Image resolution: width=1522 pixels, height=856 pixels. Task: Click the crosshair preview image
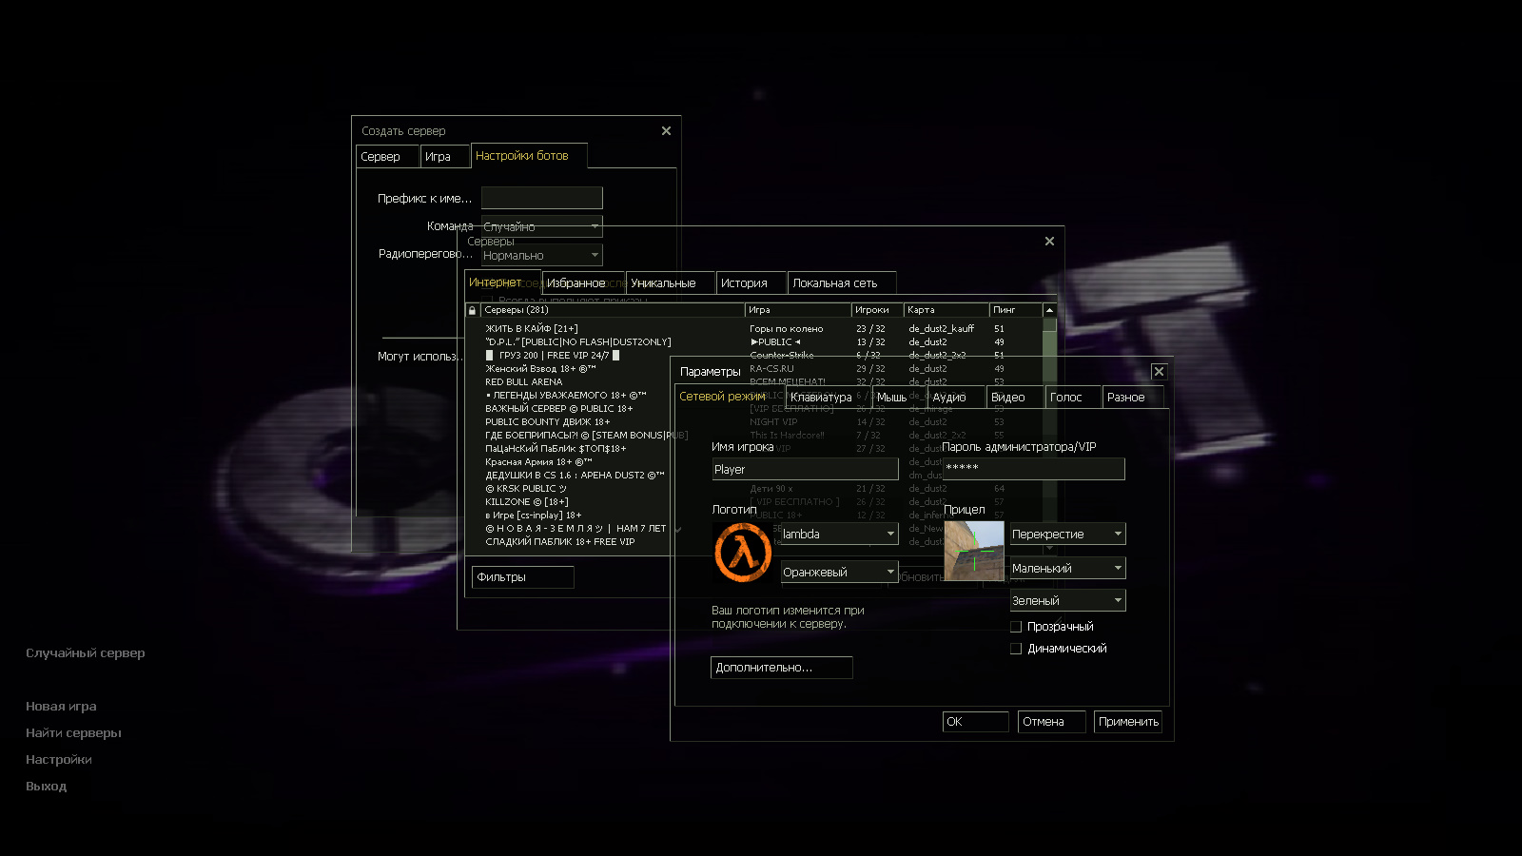point(974,551)
